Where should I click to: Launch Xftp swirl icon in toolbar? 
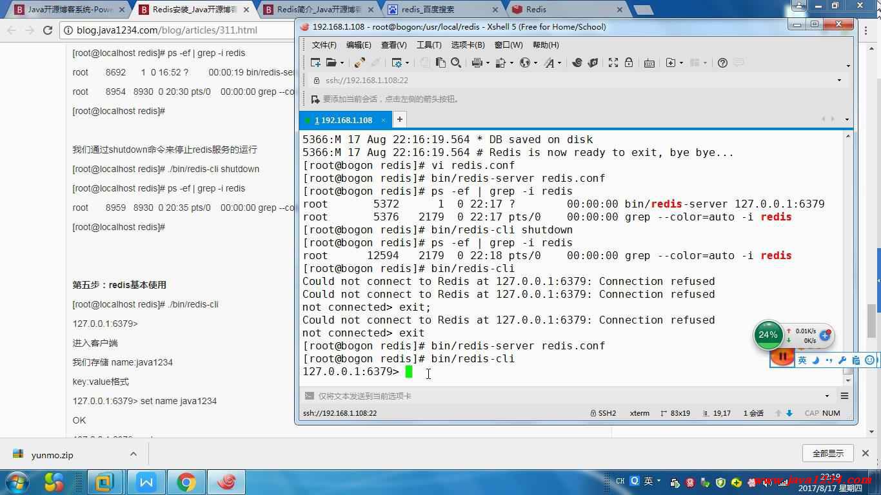[x=577, y=63]
